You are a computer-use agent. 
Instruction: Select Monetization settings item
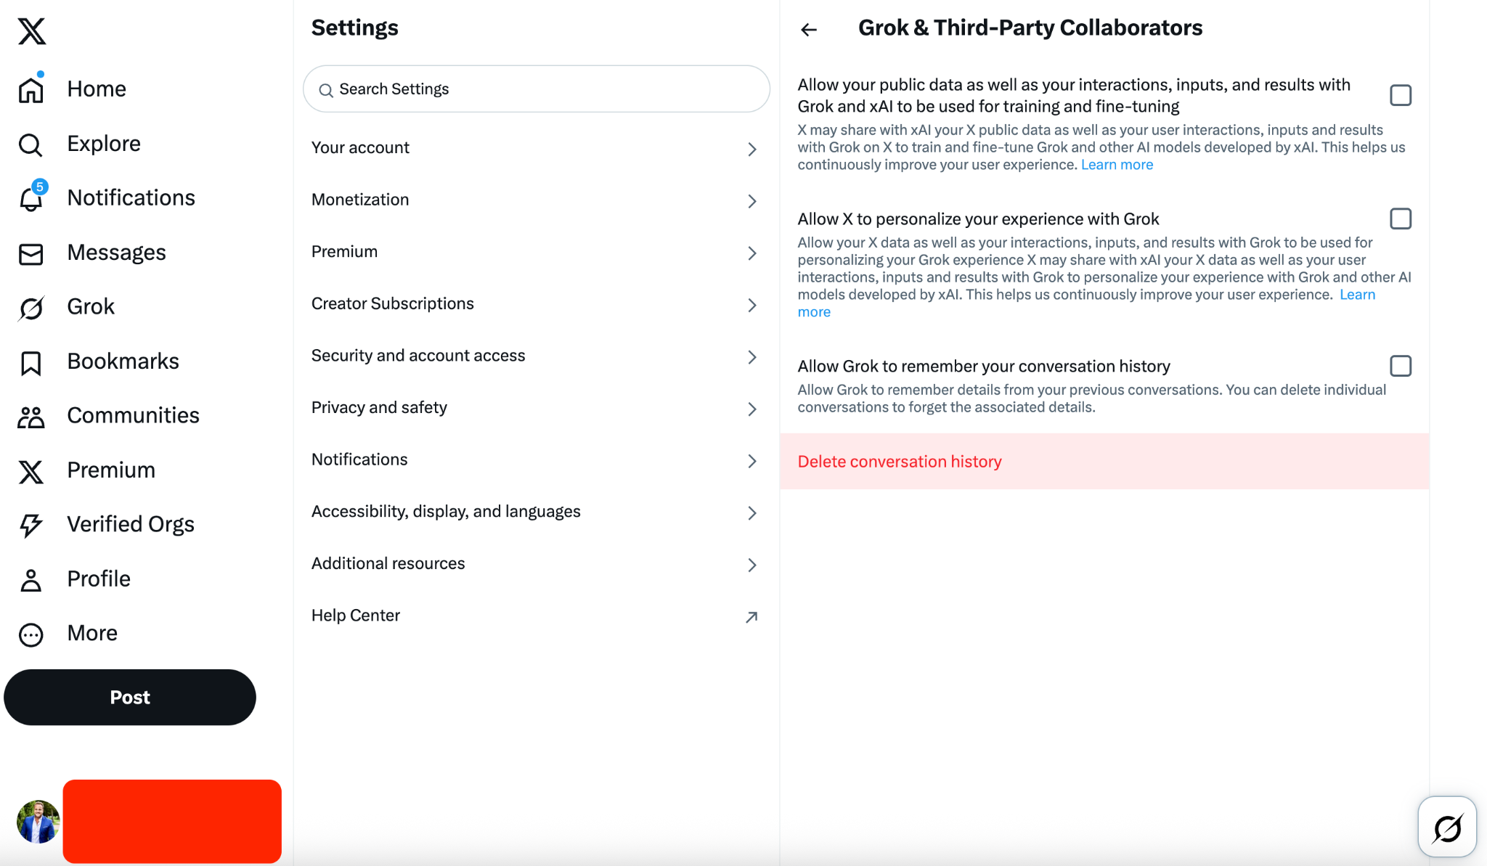(360, 200)
